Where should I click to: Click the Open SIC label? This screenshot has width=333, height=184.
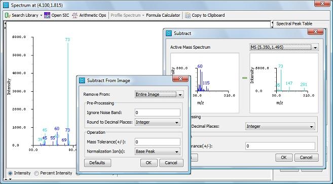click(x=60, y=15)
